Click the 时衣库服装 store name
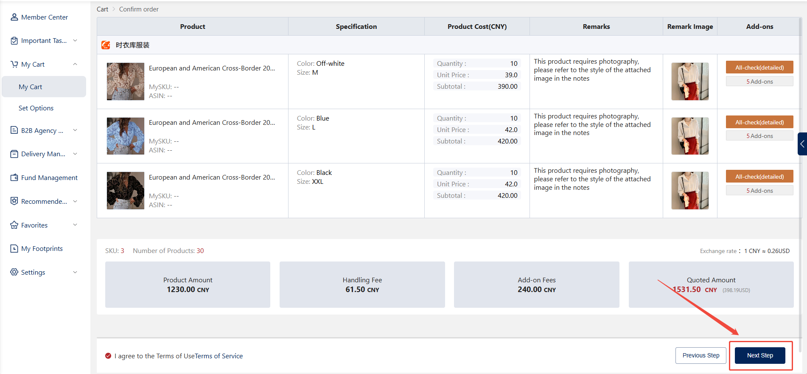Viewport: 807px width, 374px height. pos(132,45)
